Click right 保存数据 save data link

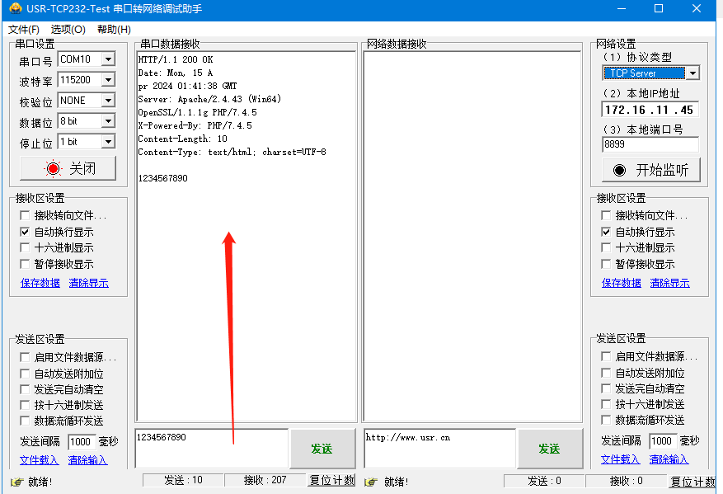621,283
